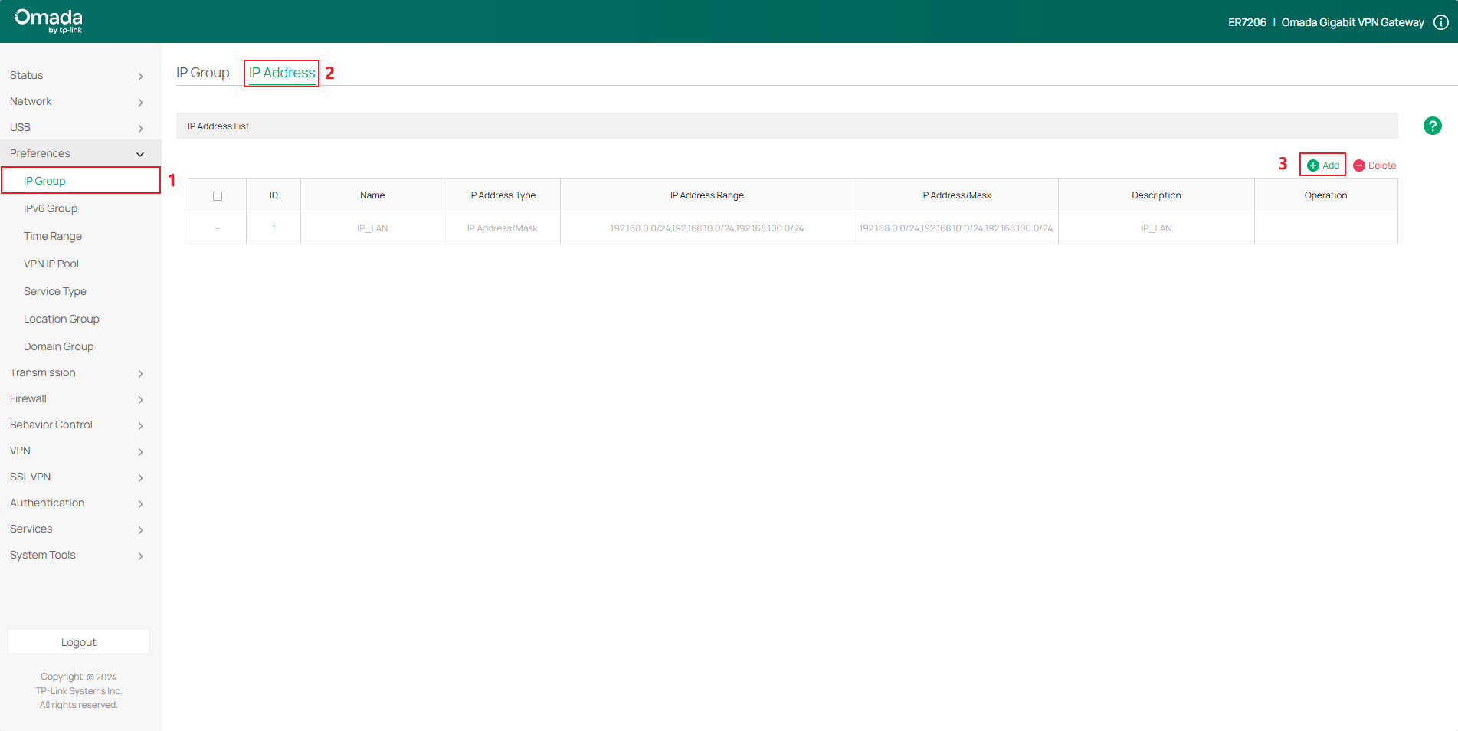Switch to the IP Address tab

280,72
